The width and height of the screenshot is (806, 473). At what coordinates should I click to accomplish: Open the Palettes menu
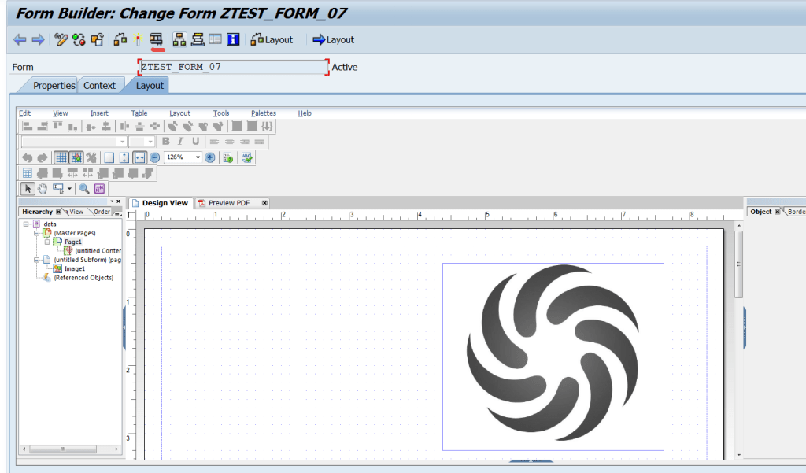point(263,113)
